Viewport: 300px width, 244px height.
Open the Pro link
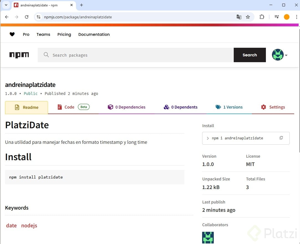pyautogui.click(x=26, y=34)
